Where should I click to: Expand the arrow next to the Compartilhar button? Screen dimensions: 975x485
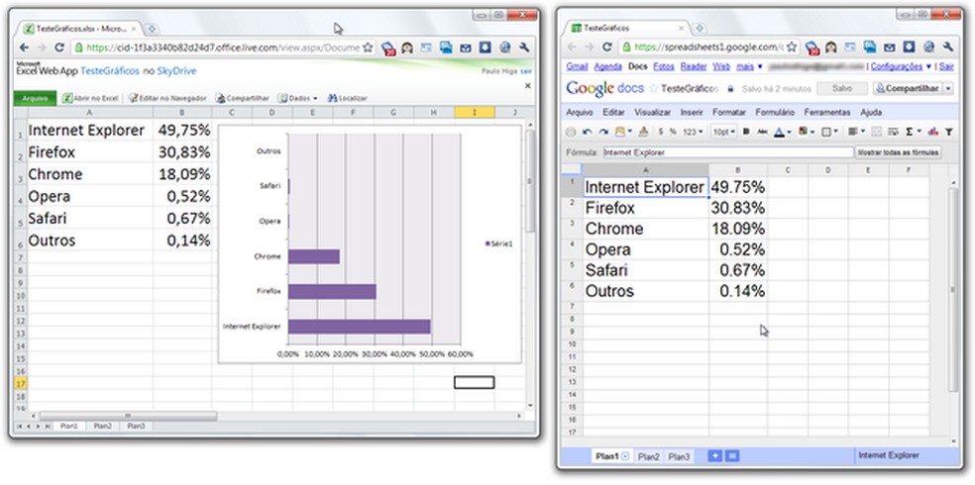[947, 89]
